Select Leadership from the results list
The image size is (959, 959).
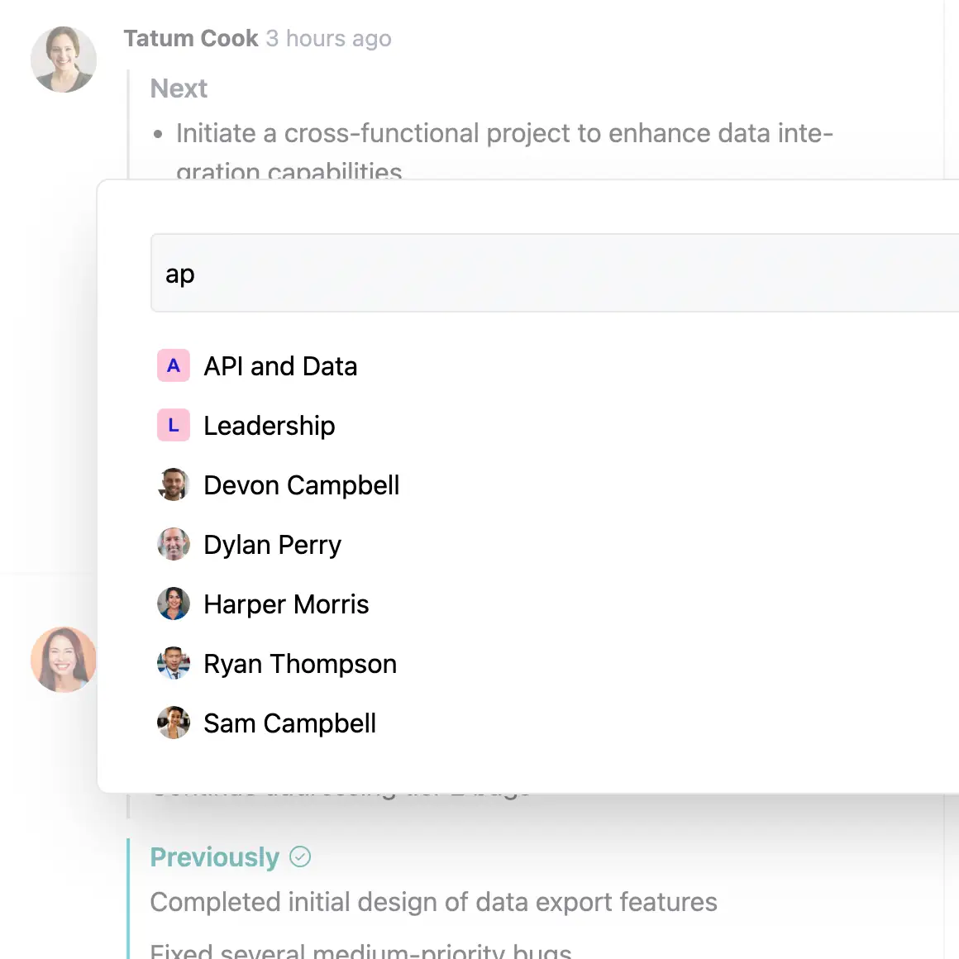tap(270, 426)
